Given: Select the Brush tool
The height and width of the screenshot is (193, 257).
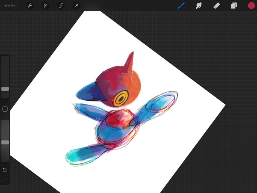Looking at the screenshot, I should pyautogui.click(x=181, y=6).
